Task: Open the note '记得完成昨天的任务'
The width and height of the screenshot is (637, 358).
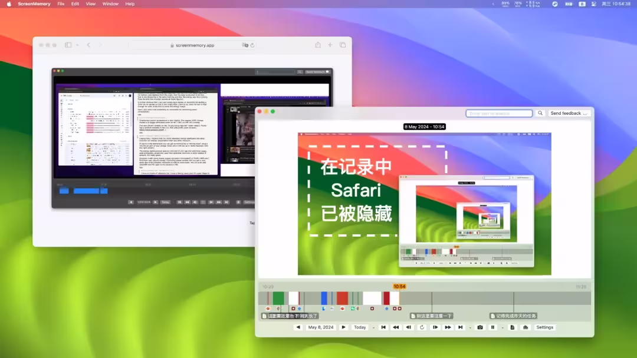Action: pos(514,316)
